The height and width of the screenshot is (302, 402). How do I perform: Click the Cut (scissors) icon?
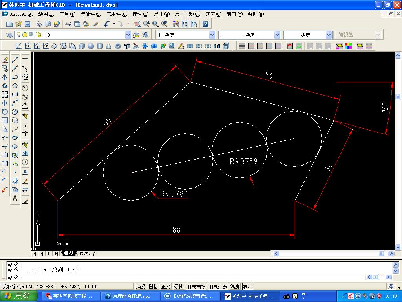click(68, 24)
